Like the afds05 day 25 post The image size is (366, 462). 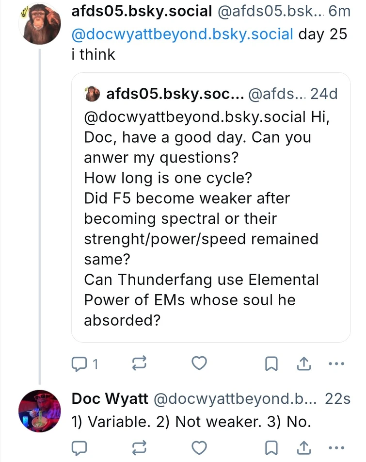199,363
